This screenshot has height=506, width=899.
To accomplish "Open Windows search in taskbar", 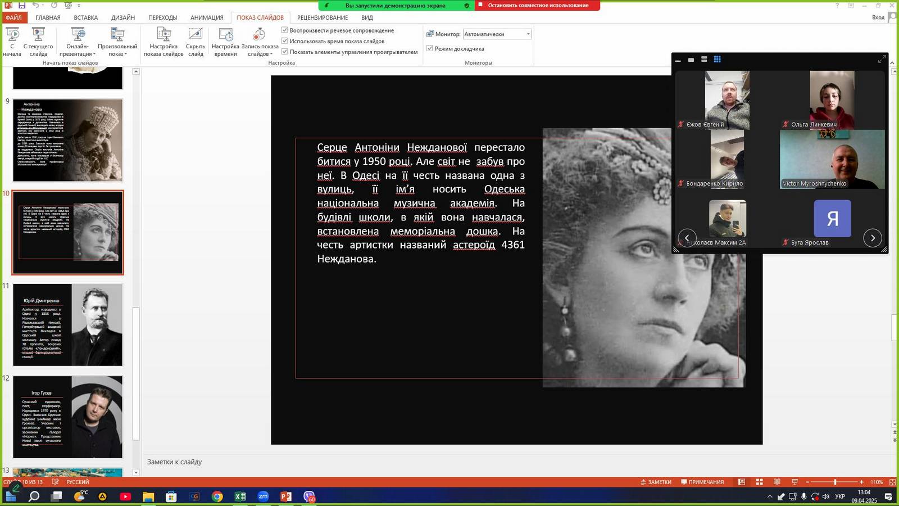I will click(34, 496).
